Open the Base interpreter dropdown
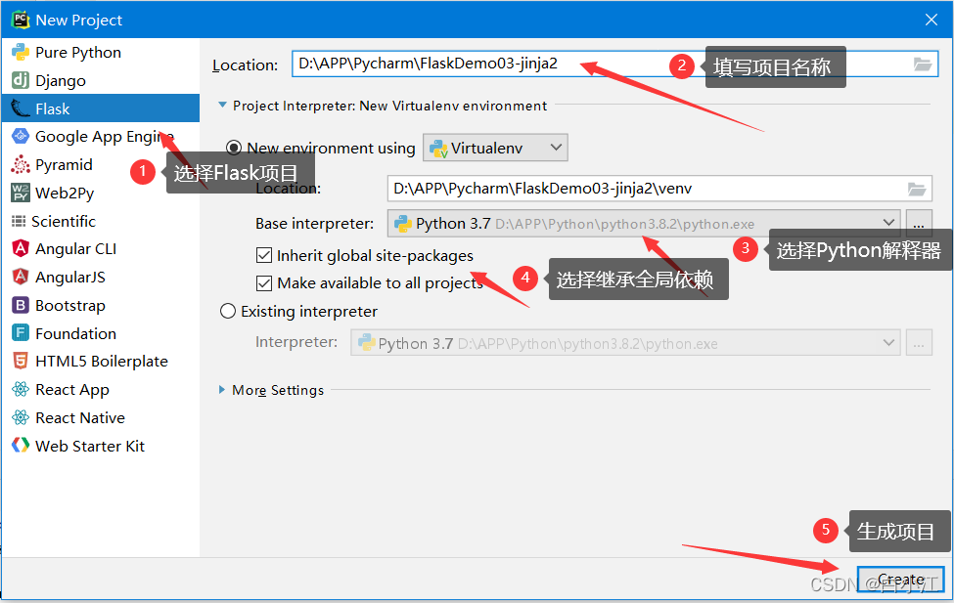 point(644,223)
